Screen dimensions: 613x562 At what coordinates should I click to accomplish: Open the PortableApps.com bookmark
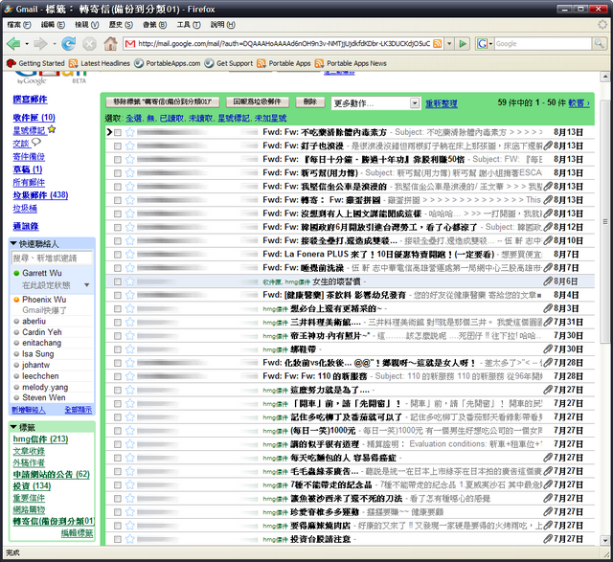pos(168,63)
